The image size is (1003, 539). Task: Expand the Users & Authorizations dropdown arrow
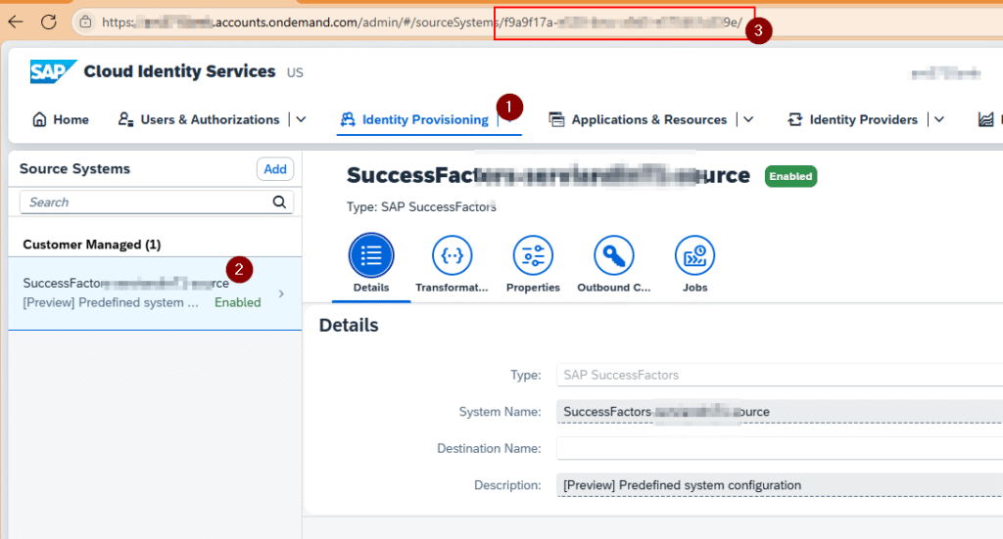click(x=302, y=119)
